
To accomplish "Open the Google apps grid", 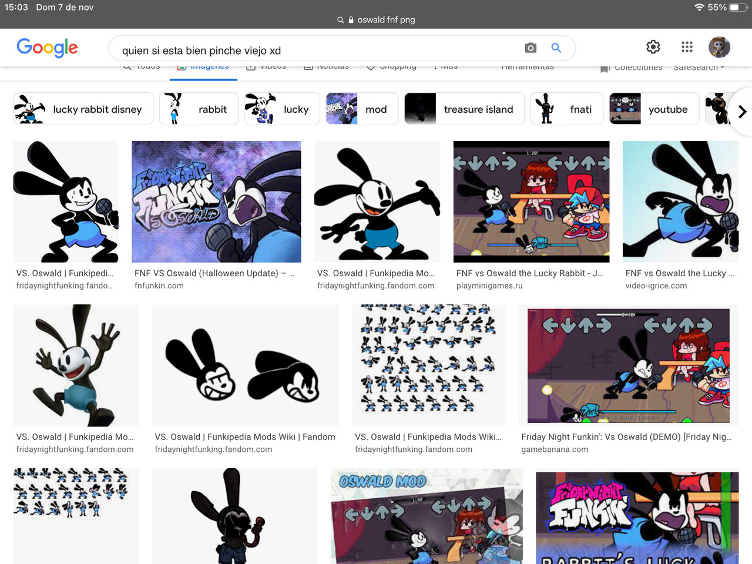I will (687, 47).
